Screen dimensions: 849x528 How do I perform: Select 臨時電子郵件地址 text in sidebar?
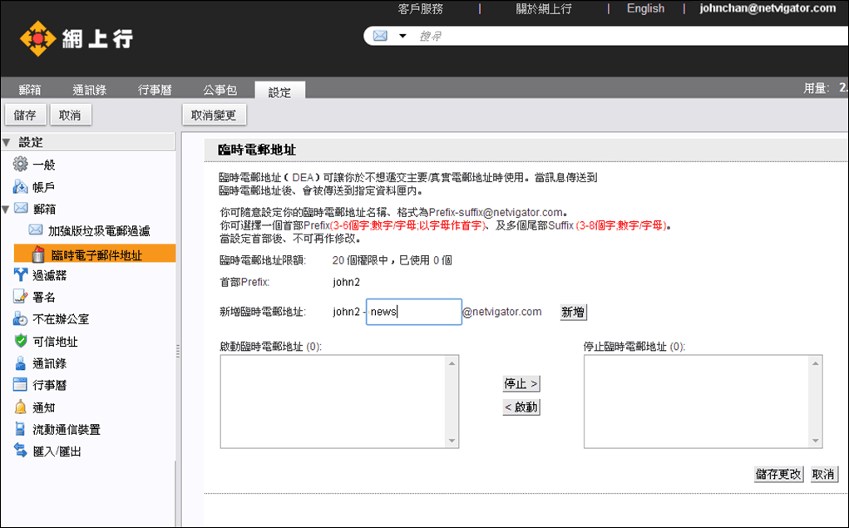[x=96, y=255]
